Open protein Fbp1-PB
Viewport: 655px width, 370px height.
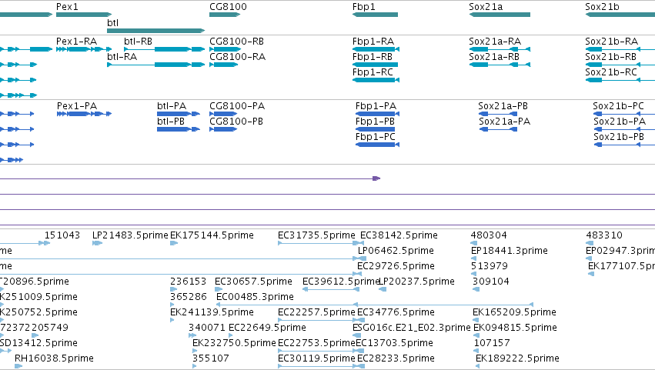click(x=375, y=121)
